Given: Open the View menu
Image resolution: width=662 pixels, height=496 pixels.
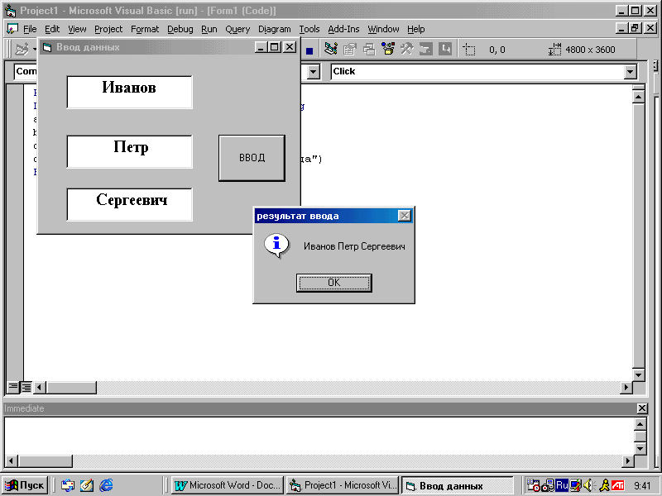Looking at the screenshot, I should tap(77, 29).
